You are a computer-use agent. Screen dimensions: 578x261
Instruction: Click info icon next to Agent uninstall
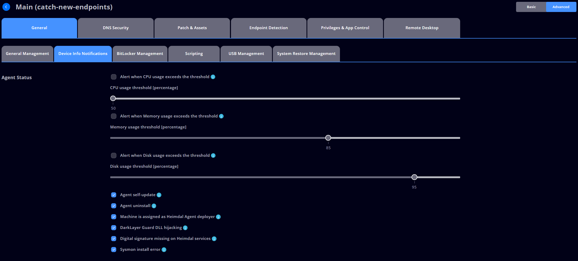click(x=154, y=206)
